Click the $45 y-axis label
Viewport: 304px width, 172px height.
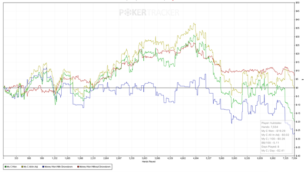click(x=297, y=11)
